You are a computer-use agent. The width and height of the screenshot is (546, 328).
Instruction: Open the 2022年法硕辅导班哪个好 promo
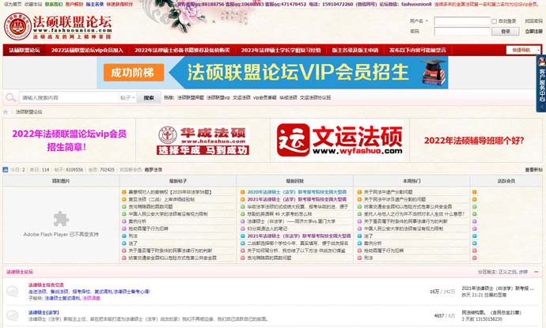coord(474,141)
